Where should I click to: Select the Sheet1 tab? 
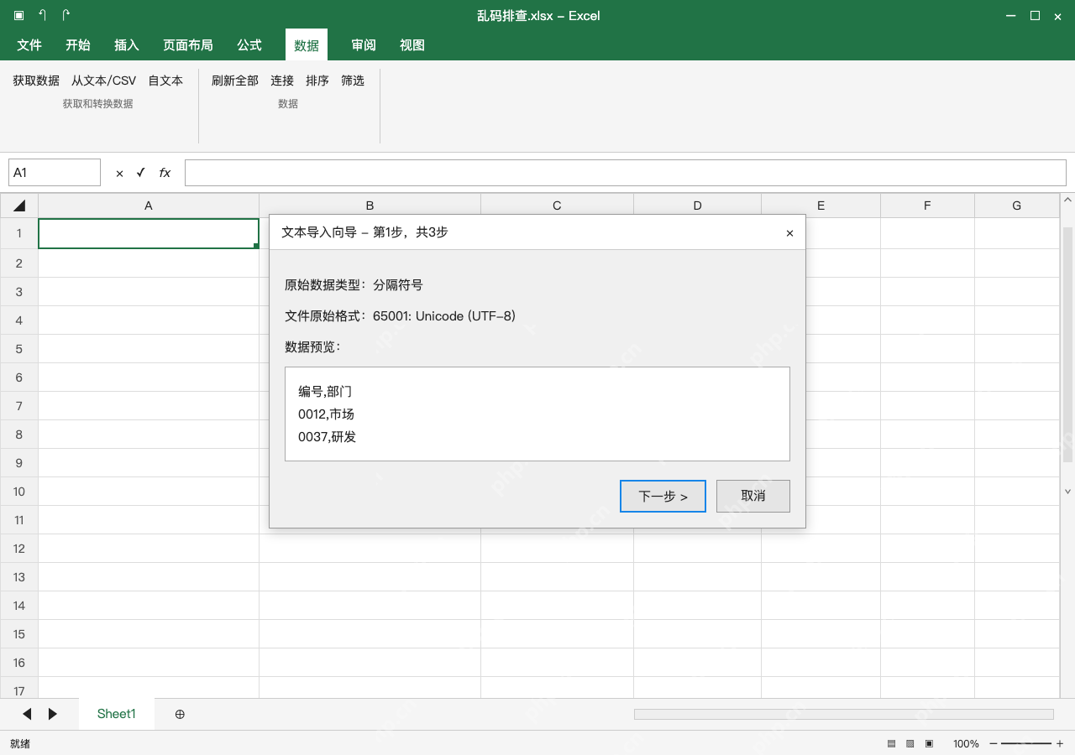click(117, 714)
